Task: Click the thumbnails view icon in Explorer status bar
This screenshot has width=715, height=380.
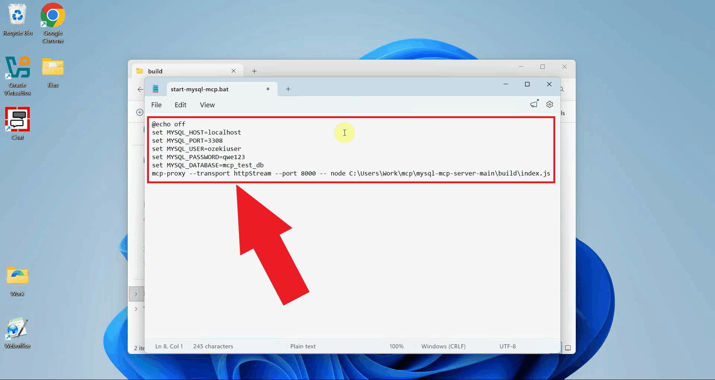Action: pyautogui.click(x=568, y=348)
